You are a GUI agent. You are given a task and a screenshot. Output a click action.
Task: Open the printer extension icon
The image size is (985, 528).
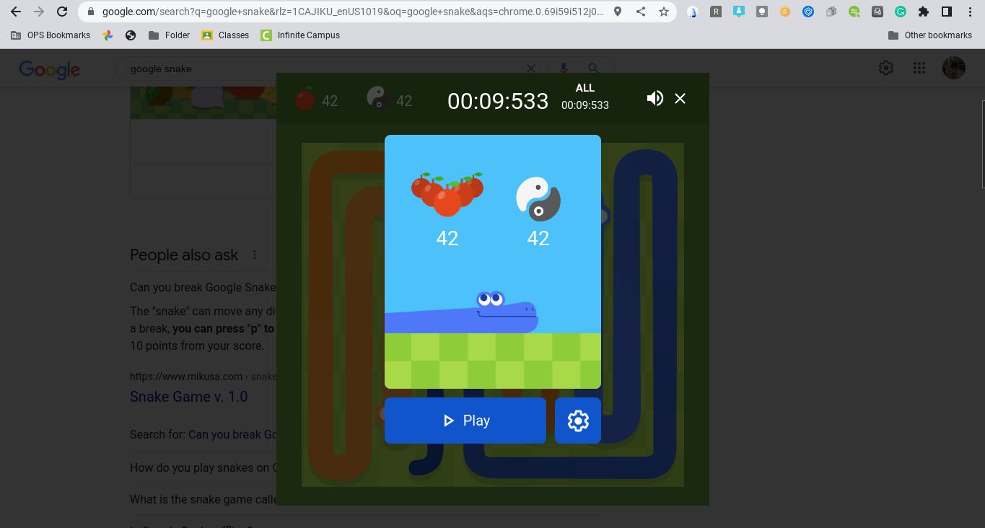tap(877, 12)
